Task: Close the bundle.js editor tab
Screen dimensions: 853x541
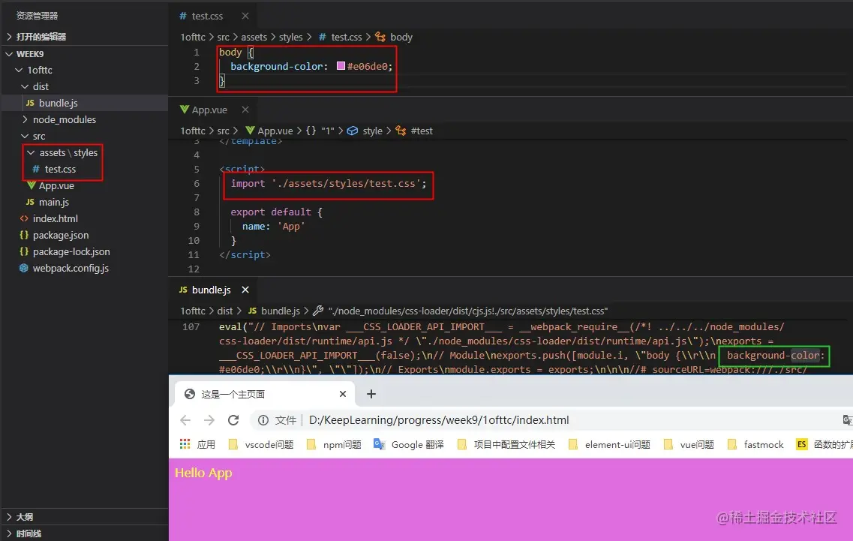Action: [x=245, y=290]
